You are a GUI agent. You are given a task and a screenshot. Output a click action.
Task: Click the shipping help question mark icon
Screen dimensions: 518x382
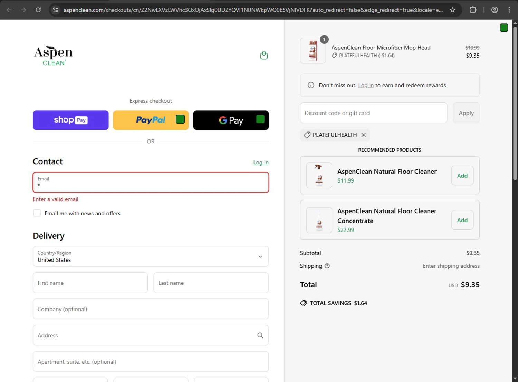pyautogui.click(x=327, y=266)
